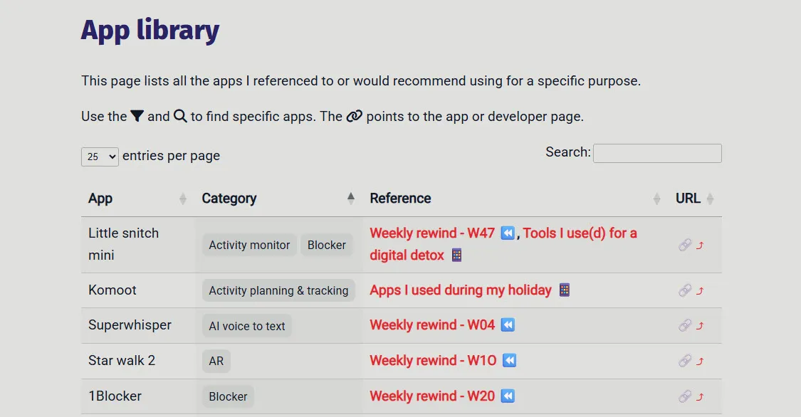This screenshot has height=417, width=801.
Task: Select the Activity monitor category tag
Action: click(x=249, y=245)
